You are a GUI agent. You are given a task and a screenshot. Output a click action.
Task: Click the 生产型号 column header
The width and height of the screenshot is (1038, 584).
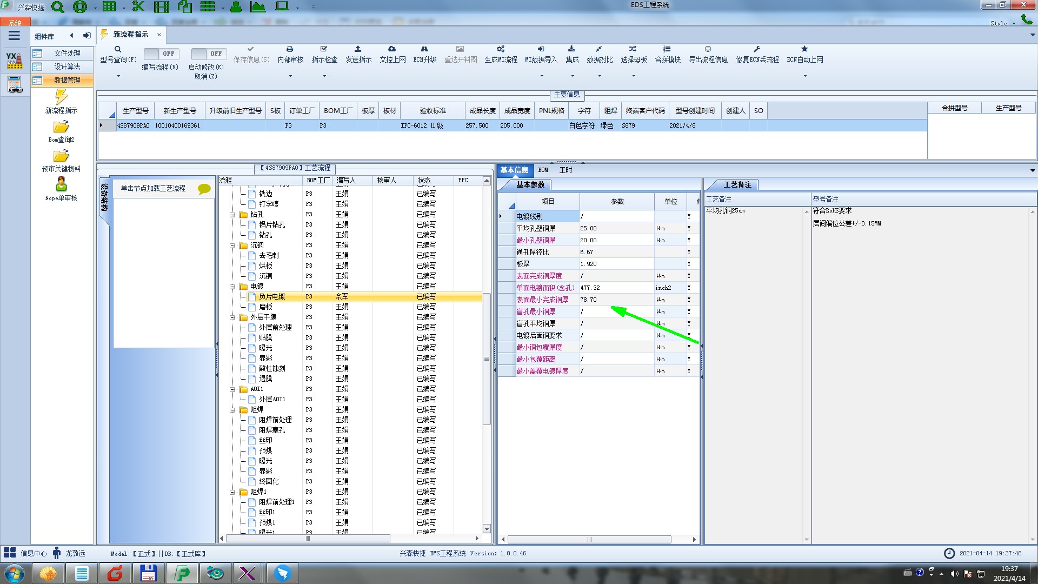135,110
